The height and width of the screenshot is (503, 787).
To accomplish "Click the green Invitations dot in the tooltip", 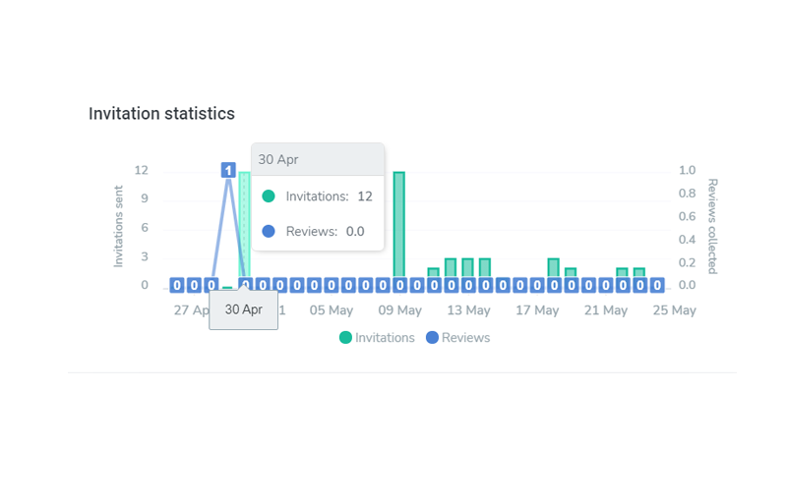I will click(269, 196).
